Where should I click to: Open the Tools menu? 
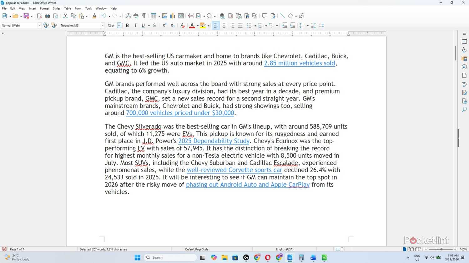(88, 8)
